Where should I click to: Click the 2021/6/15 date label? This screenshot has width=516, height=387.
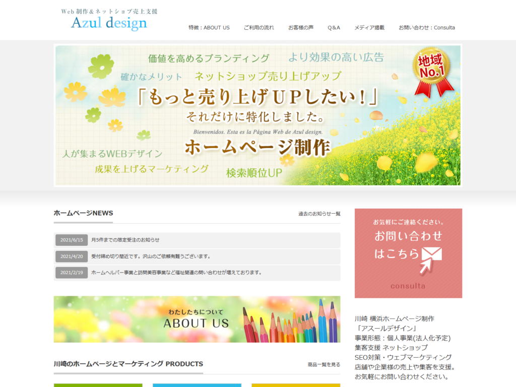(72, 240)
